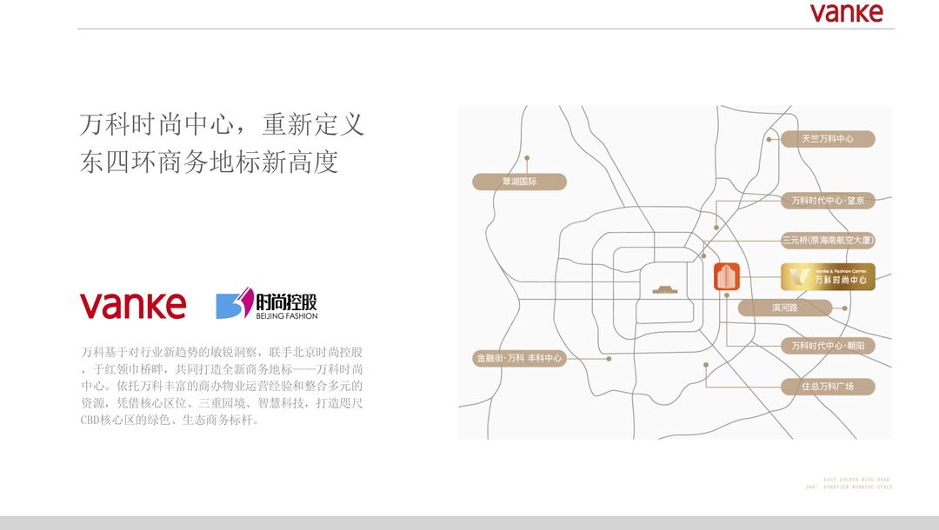Click heading line 万科时尚中心，重新定义
This screenshot has width=939, height=530.
pyautogui.click(x=223, y=124)
